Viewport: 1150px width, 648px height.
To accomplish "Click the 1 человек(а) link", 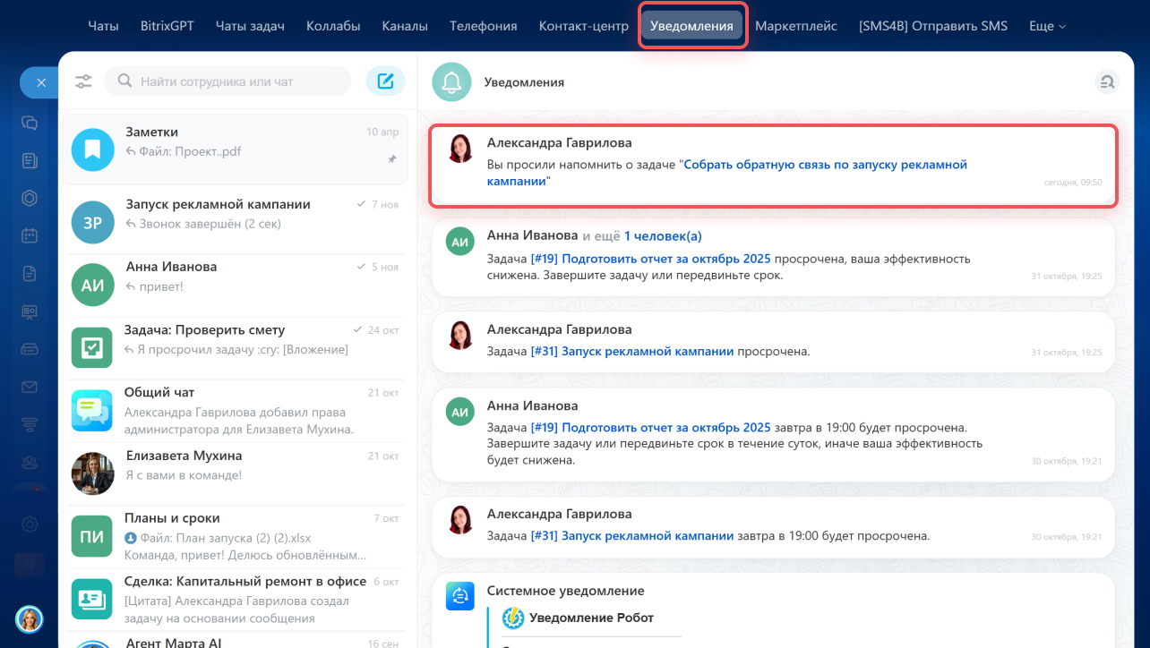I will point(663,235).
